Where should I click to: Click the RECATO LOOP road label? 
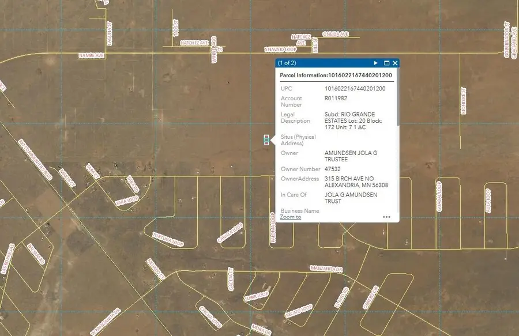coord(299,311)
